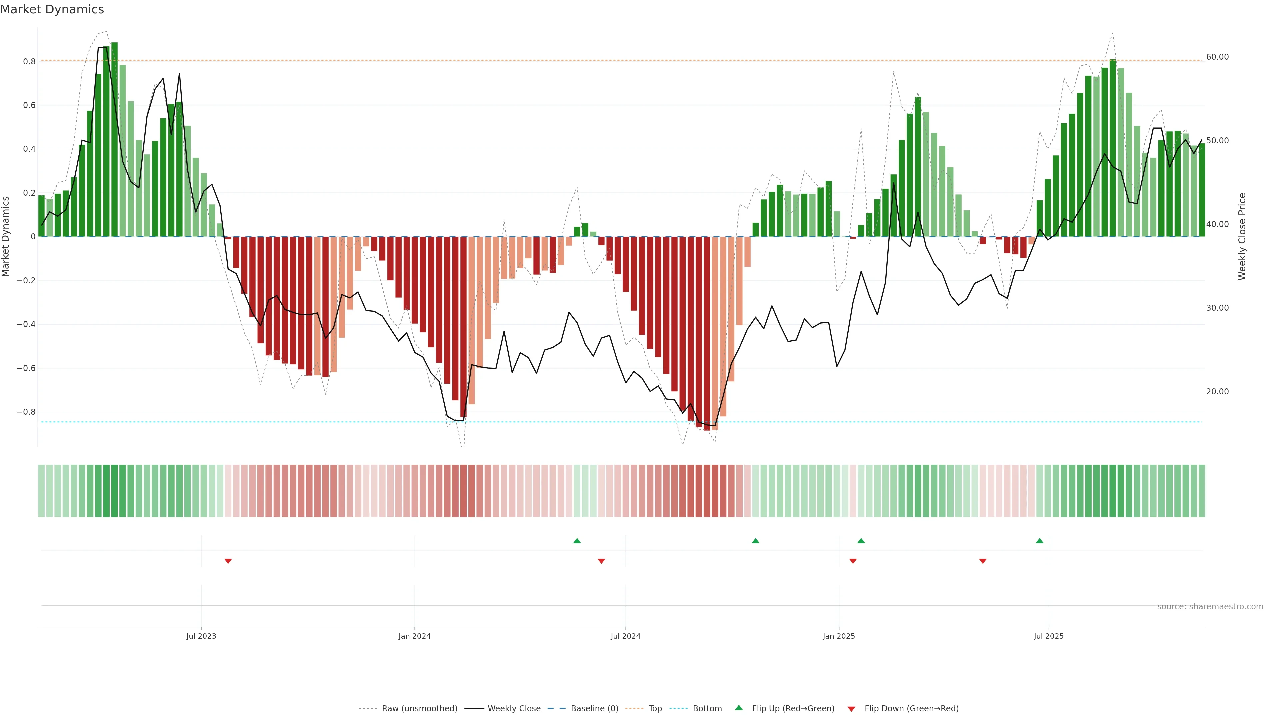Toggle Flip Up (Red→Green) legend item
The height and width of the screenshot is (720, 1280).
click(793, 709)
